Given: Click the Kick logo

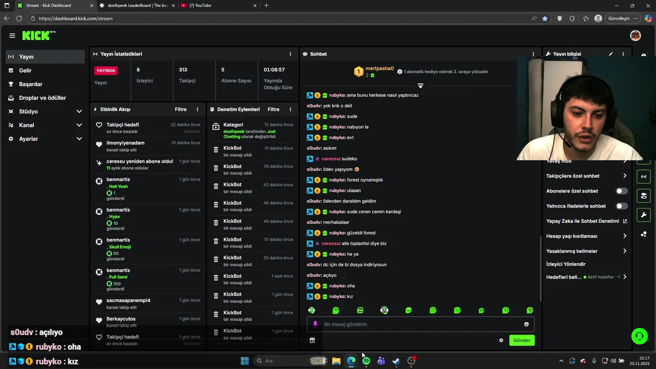Looking at the screenshot, I should coord(38,35).
